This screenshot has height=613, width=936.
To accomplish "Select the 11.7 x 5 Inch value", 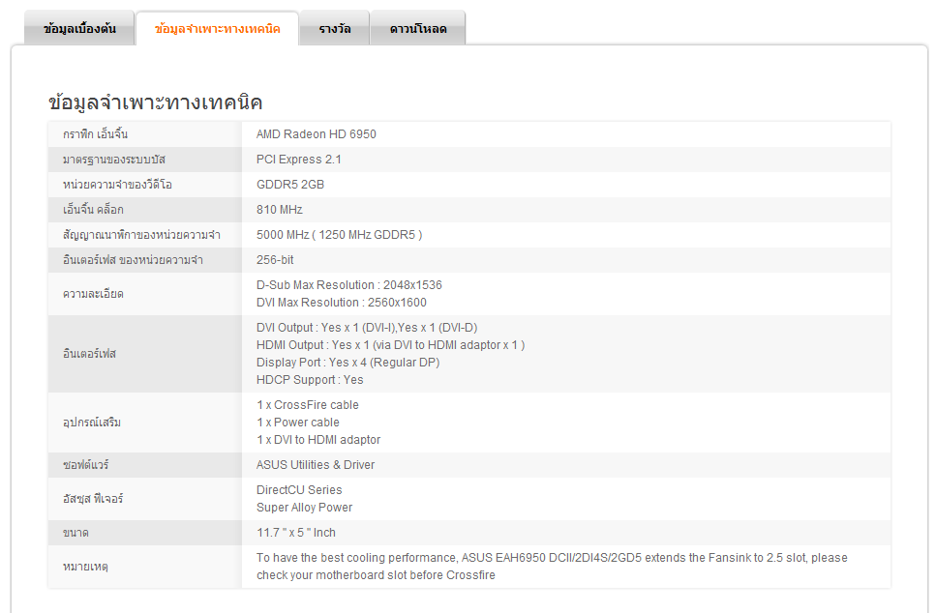I will click(296, 533).
